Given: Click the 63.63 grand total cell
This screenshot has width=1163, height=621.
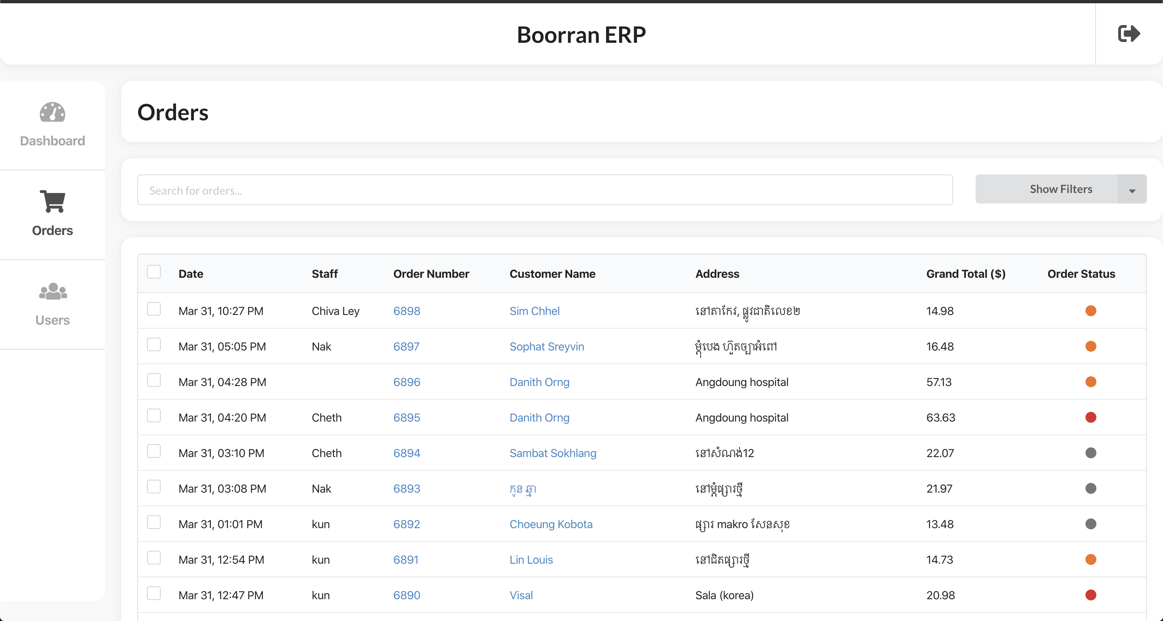Looking at the screenshot, I should (941, 417).
